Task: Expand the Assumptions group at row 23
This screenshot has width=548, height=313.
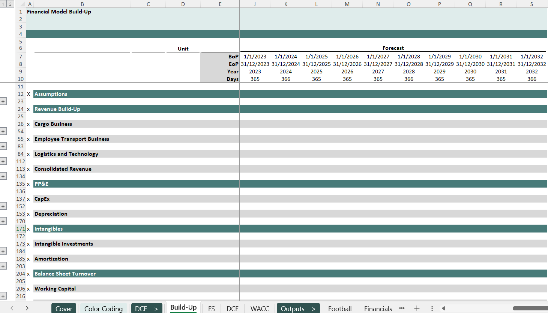Action: point(3,101)
